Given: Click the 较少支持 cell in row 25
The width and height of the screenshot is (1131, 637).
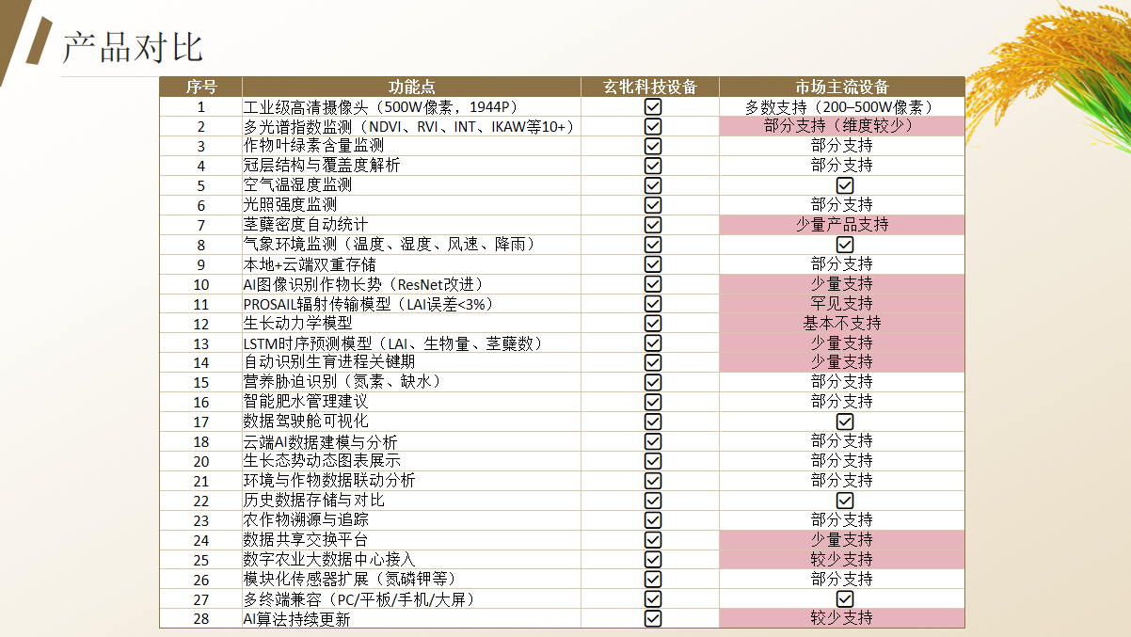Looking at the screenshot, I should pos(842,559).
